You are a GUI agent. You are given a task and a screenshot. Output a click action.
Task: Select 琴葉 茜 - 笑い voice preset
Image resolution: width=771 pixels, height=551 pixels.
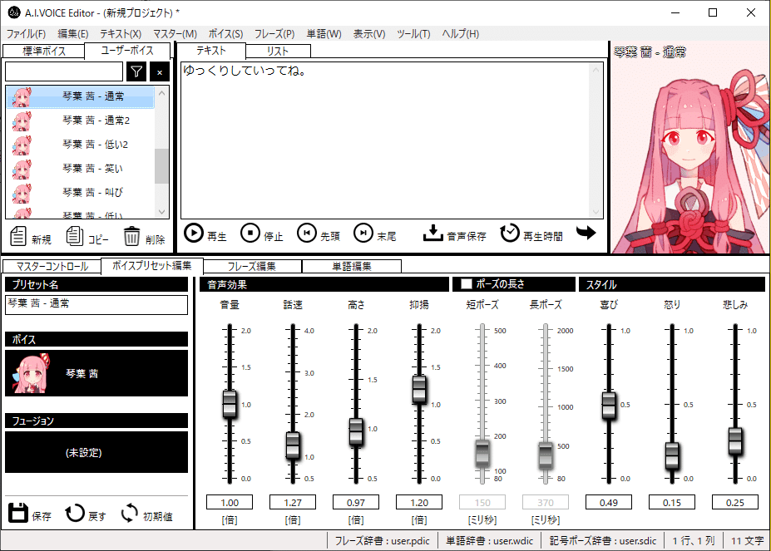tap(80, 169)
